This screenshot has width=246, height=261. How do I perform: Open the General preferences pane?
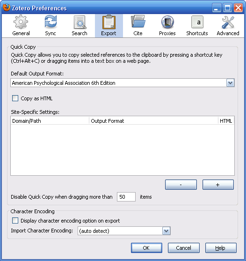click(x=21, y=26)
